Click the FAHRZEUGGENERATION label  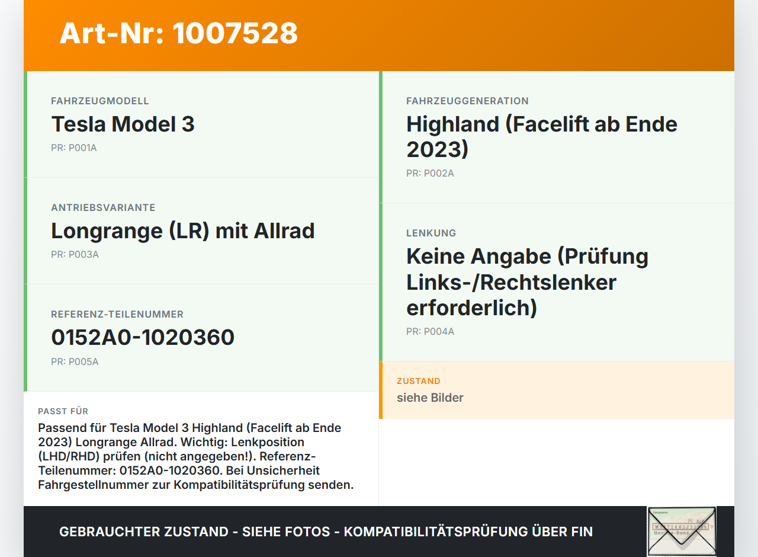point(467,101)
